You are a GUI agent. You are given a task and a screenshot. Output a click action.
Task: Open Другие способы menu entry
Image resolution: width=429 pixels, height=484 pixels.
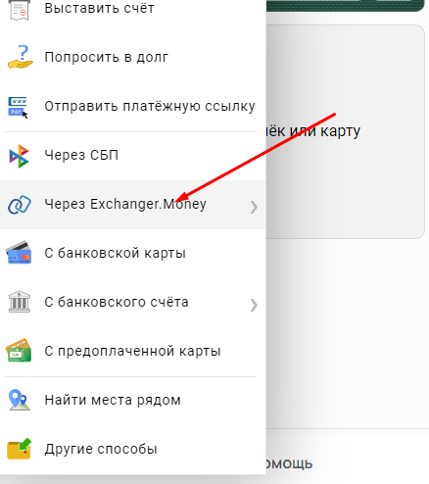(x=133, y=449)
